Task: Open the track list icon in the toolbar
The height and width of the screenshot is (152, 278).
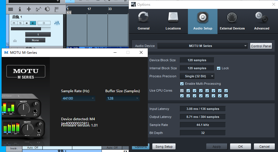Action: tap(11, 9)
